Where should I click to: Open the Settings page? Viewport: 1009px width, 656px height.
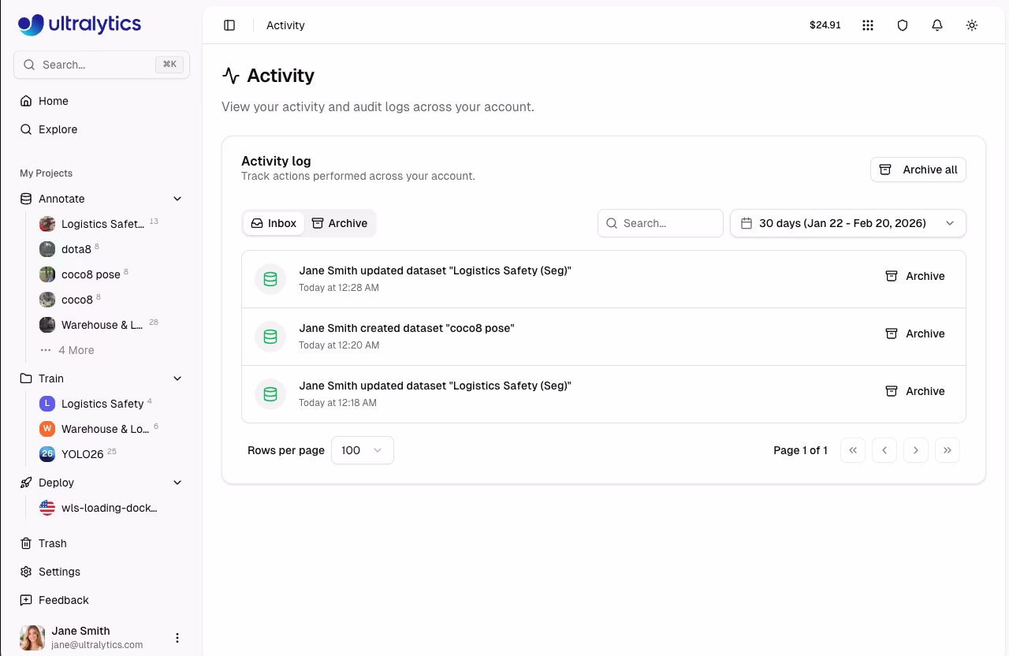(x=59, y=572)
